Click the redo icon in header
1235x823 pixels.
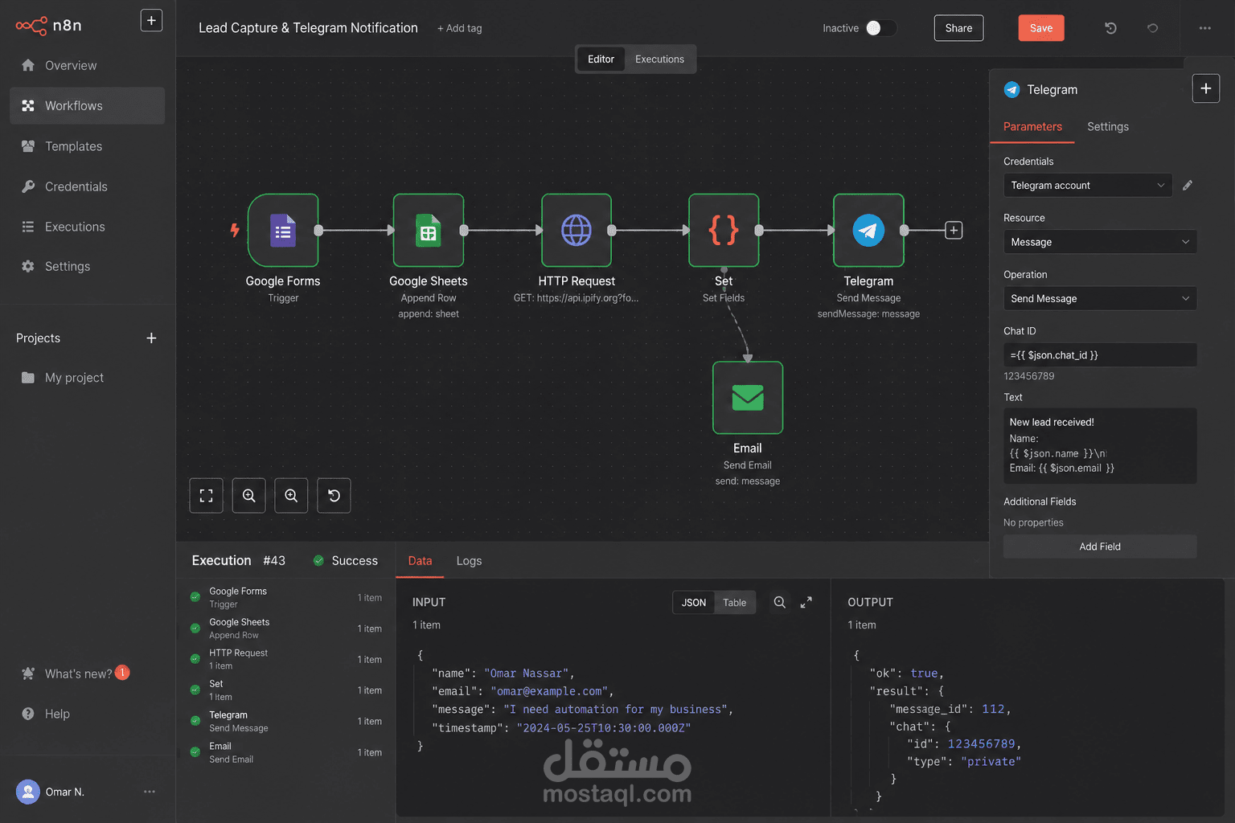coord(1152,28)
